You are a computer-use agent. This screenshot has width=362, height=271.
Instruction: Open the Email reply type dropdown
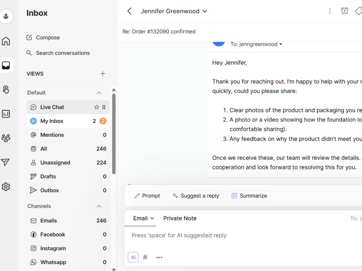143,218
